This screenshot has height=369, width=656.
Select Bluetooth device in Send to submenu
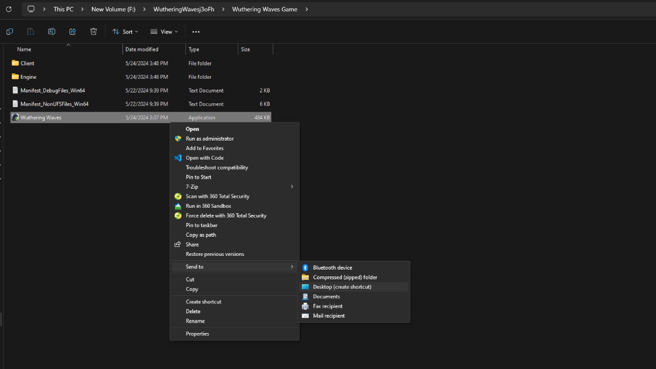click(x=332, y=268)
